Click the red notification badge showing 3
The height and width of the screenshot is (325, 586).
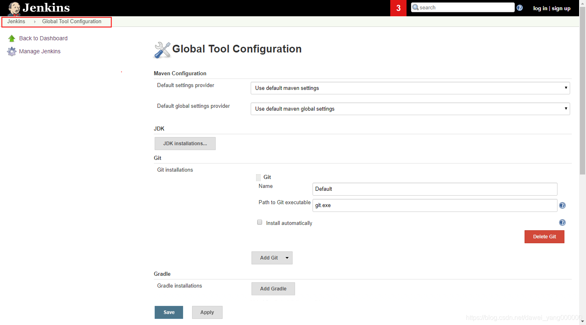[398, 8]
